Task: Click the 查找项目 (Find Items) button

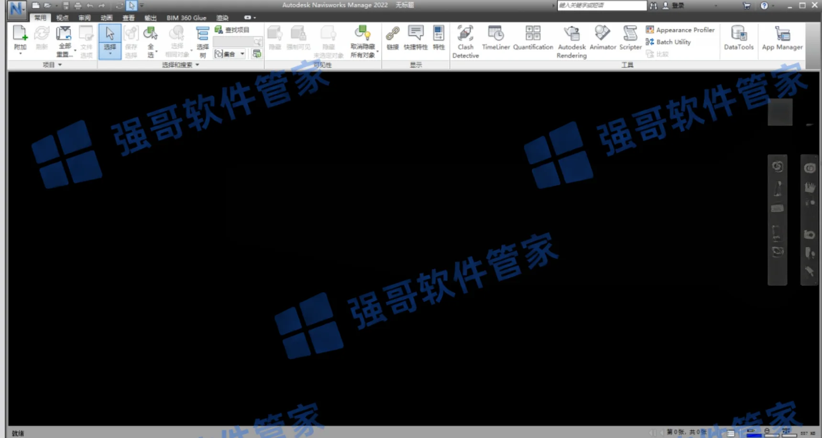Action: tap(232, 30)
